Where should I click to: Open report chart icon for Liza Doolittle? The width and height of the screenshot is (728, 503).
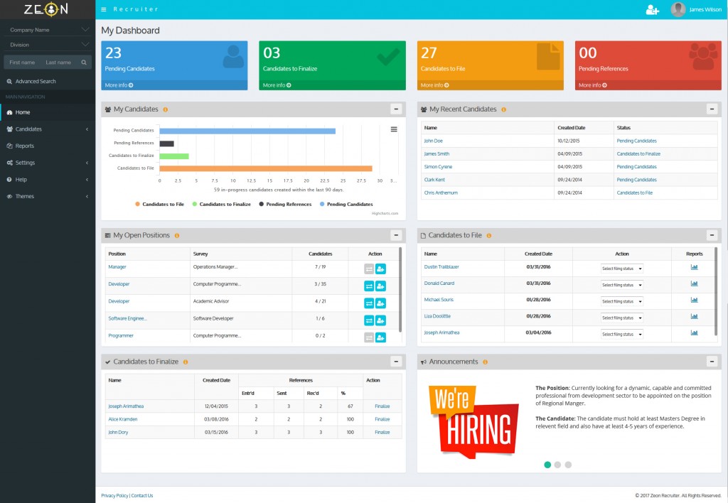[694, 316]
